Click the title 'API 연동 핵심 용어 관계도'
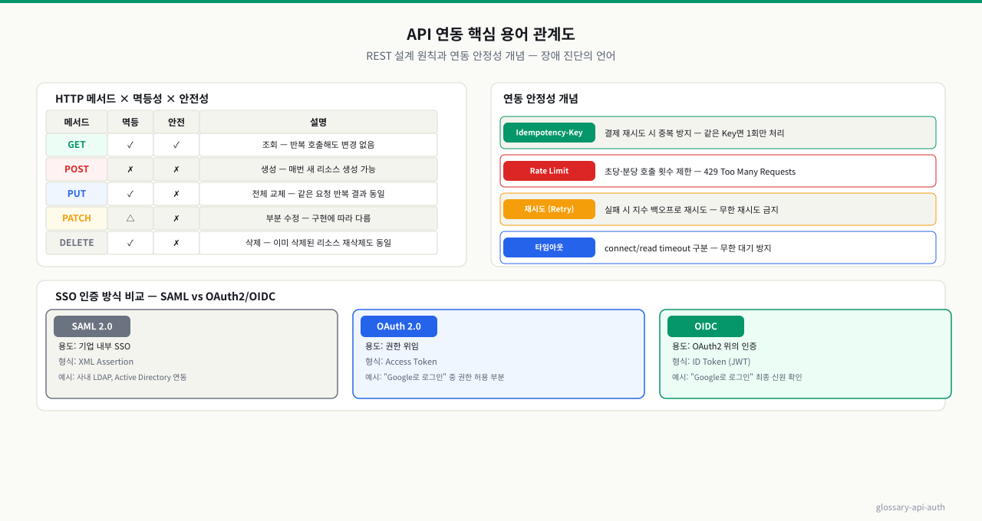 (x=491, y=34)
